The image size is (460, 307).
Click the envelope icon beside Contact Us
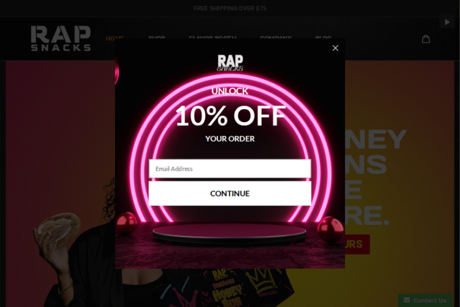click(406, 300)
